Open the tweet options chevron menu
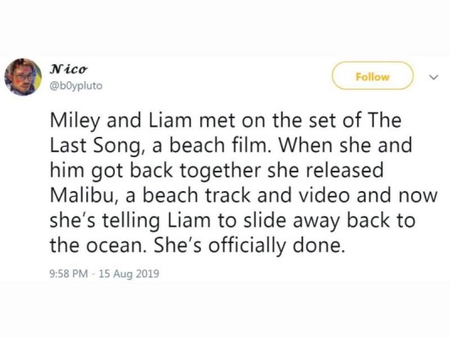This screenshot has width=450, height=338. click(x=434, y=77)
